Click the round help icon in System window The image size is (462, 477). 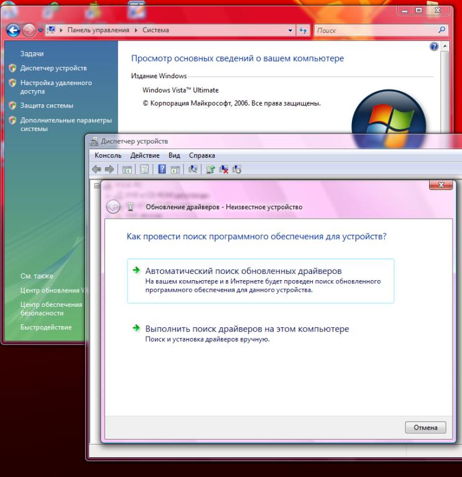click(x=434, y=47)
